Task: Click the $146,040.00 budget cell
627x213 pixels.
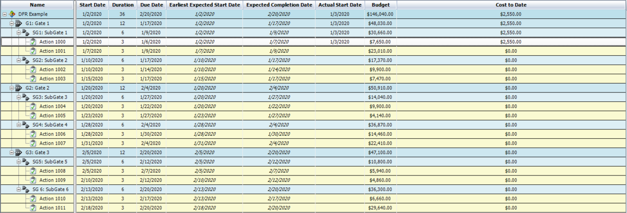Action: click(380, 14)
